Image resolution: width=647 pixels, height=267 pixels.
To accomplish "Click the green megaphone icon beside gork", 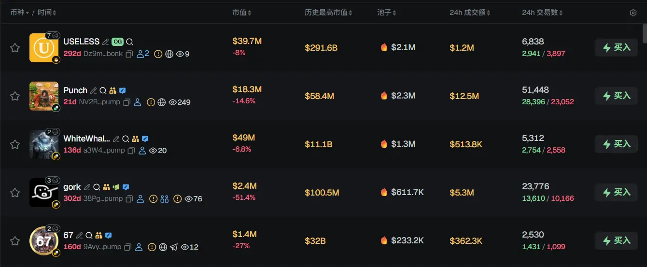I will coord(116,187).
